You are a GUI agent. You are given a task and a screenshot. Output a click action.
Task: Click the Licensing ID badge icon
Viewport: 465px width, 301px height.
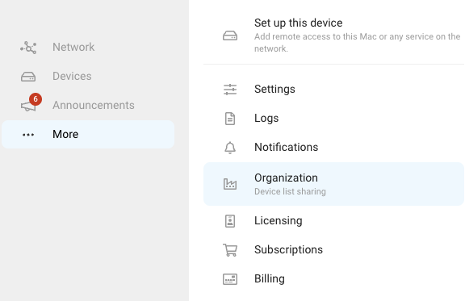(230, 221)
